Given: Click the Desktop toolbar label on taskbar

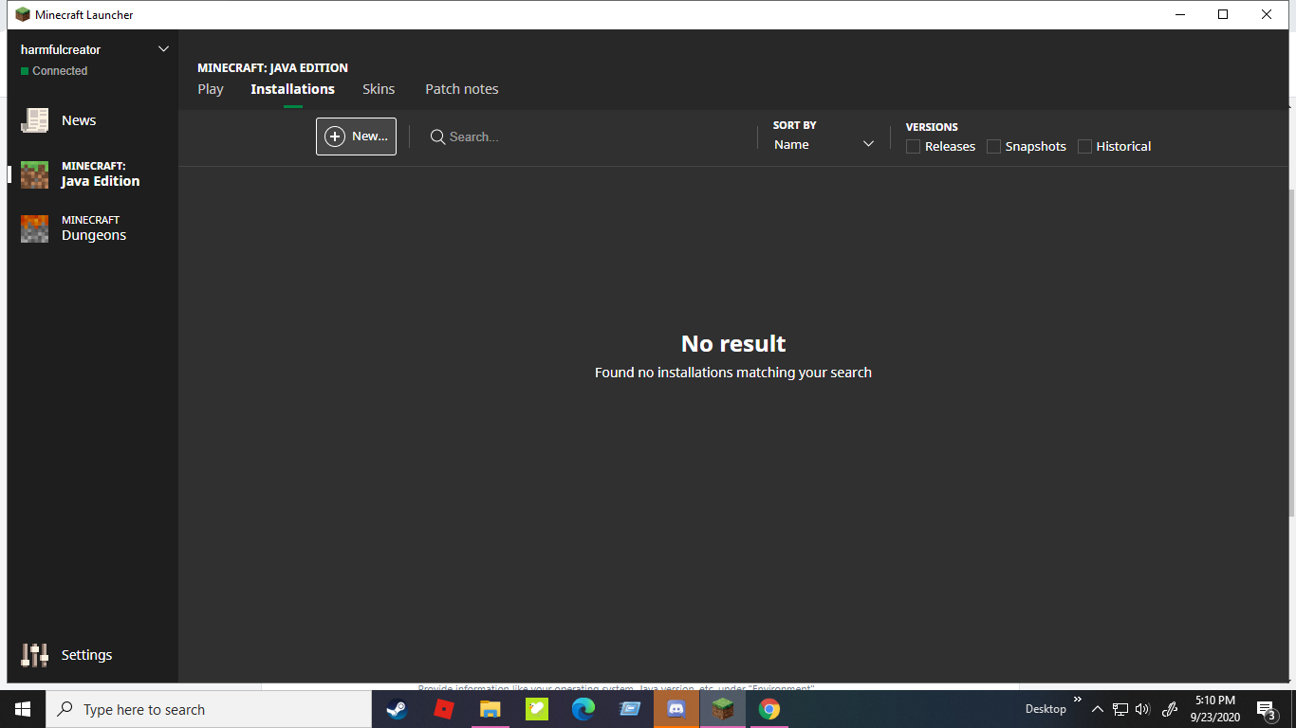Looking at the screenshot, I should pos(1046,709).
